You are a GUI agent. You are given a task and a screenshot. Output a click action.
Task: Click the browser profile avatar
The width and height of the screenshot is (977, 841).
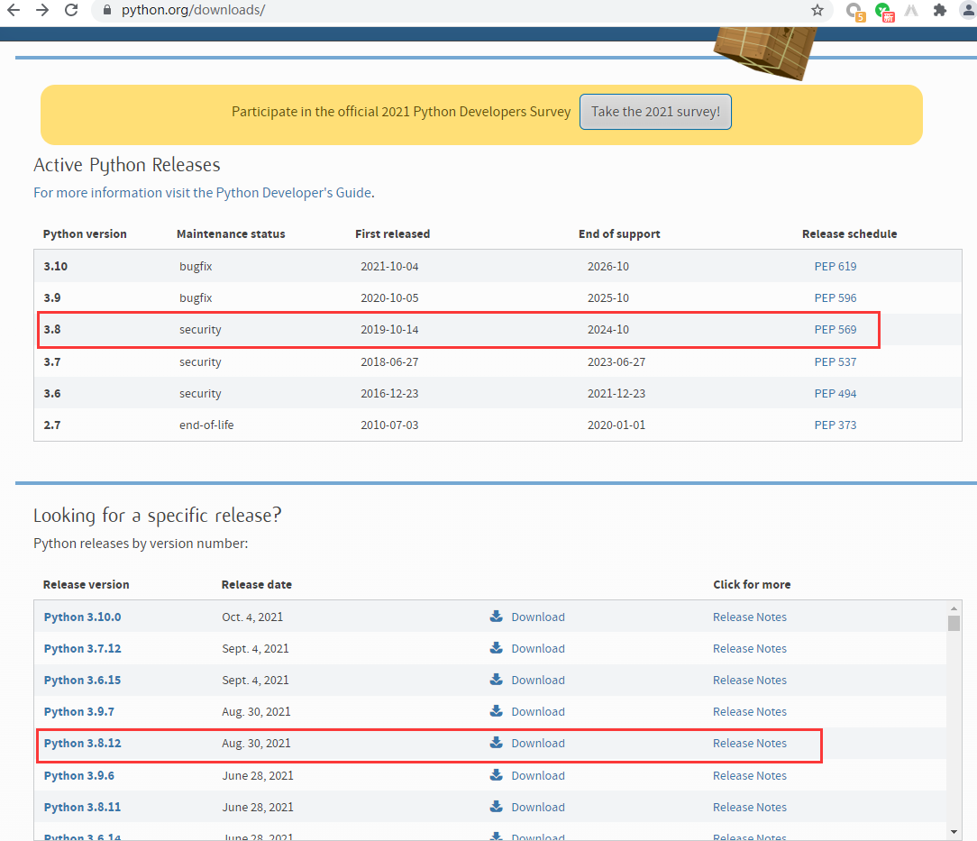pos(967,11)
